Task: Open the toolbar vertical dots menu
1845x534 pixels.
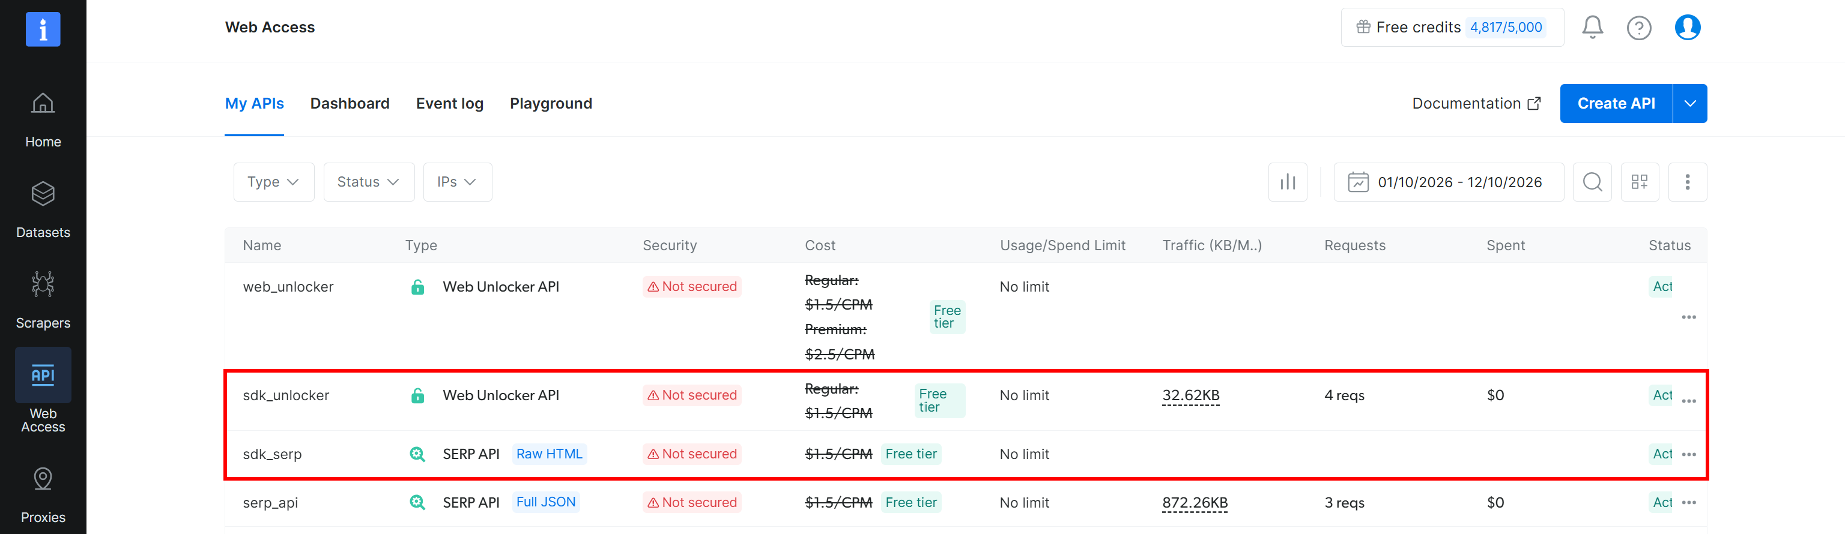Action: [x=1686, y=182]
